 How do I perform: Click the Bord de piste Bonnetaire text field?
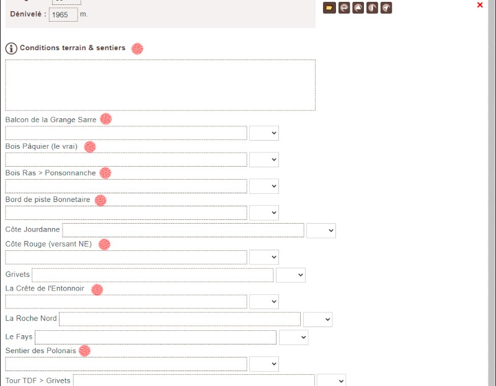point(126,213)
